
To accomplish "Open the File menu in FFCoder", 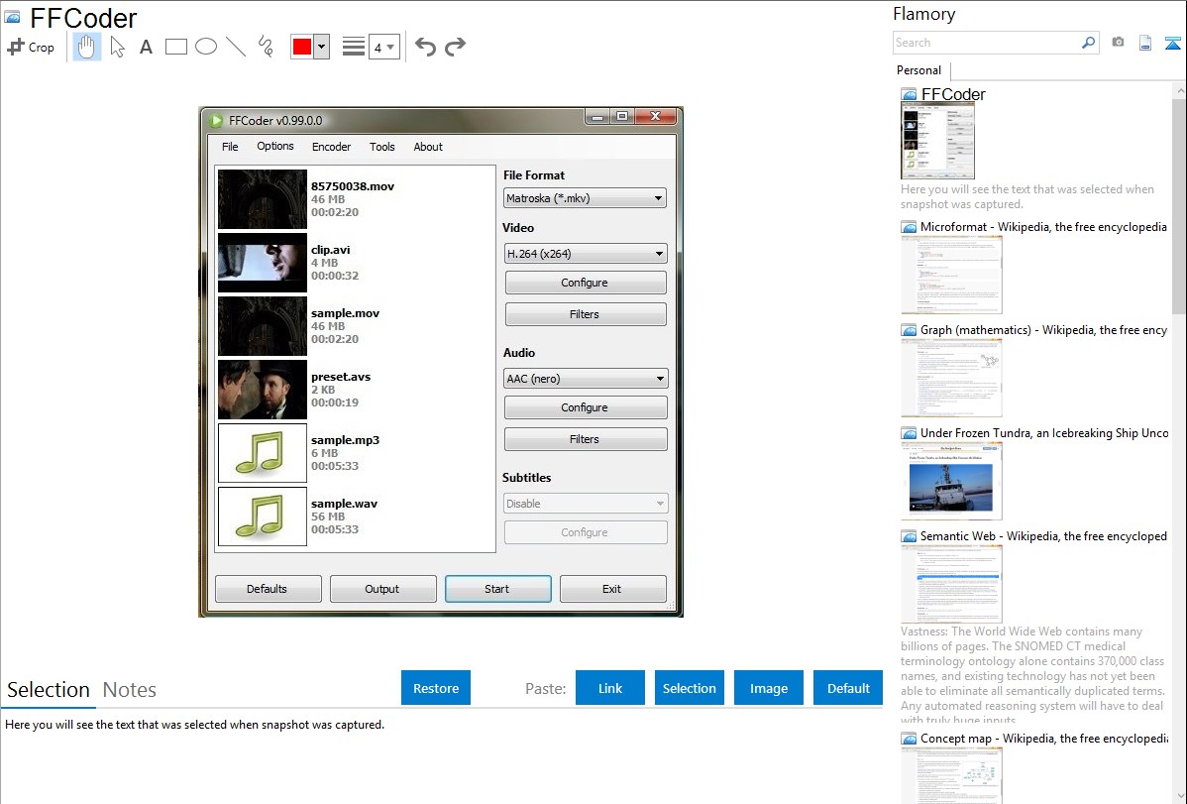I will click(x=230, y=147).
